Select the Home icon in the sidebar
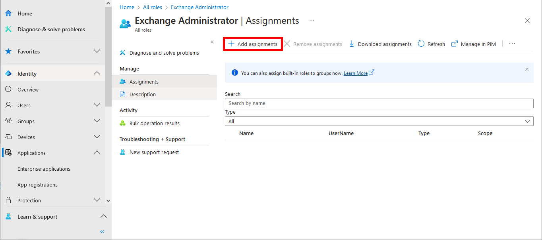 point(8,13)
